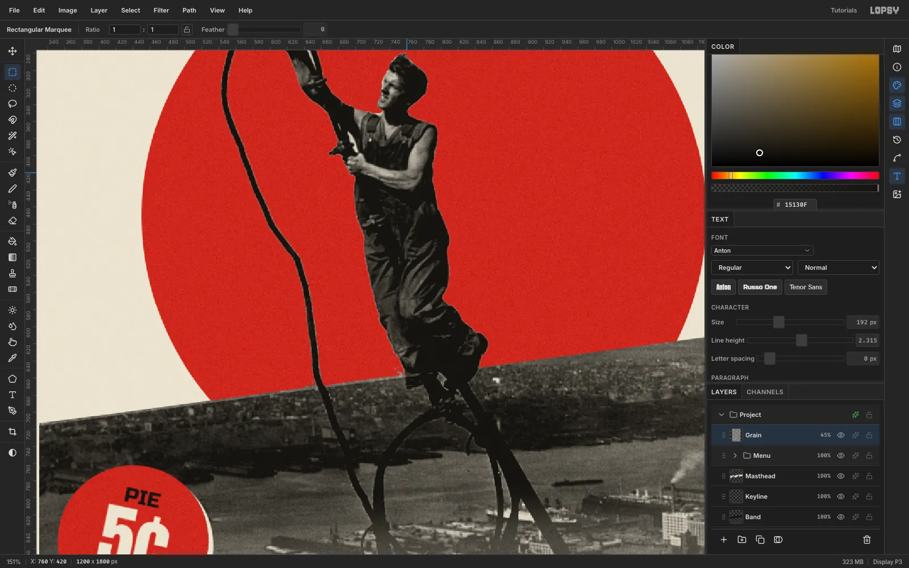Click the ratio width input field
The height and width of the screenshot is (568, 909).
tap(125, 30)
